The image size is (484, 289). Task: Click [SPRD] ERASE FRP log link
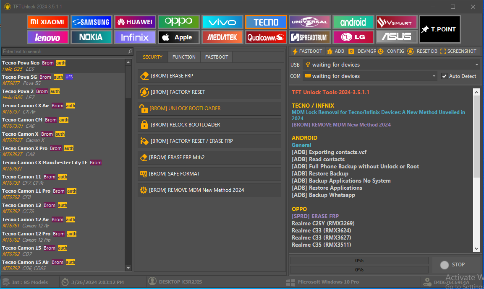[315, 216]
